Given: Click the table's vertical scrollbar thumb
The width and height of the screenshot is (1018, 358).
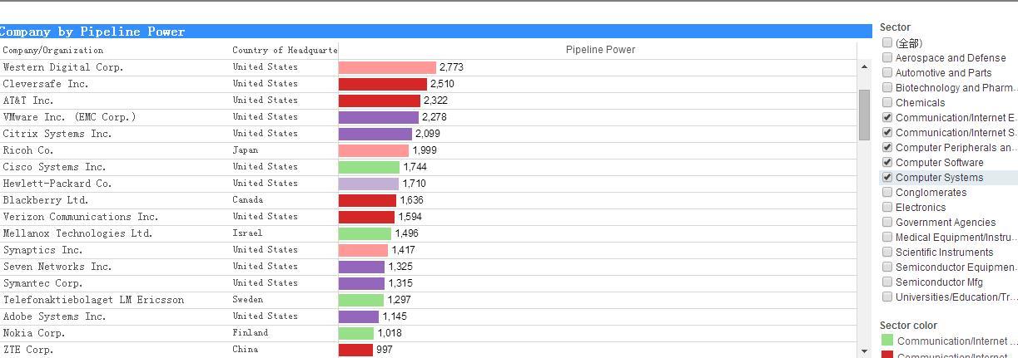Looking at the screenshot, I should pos(864,115).
